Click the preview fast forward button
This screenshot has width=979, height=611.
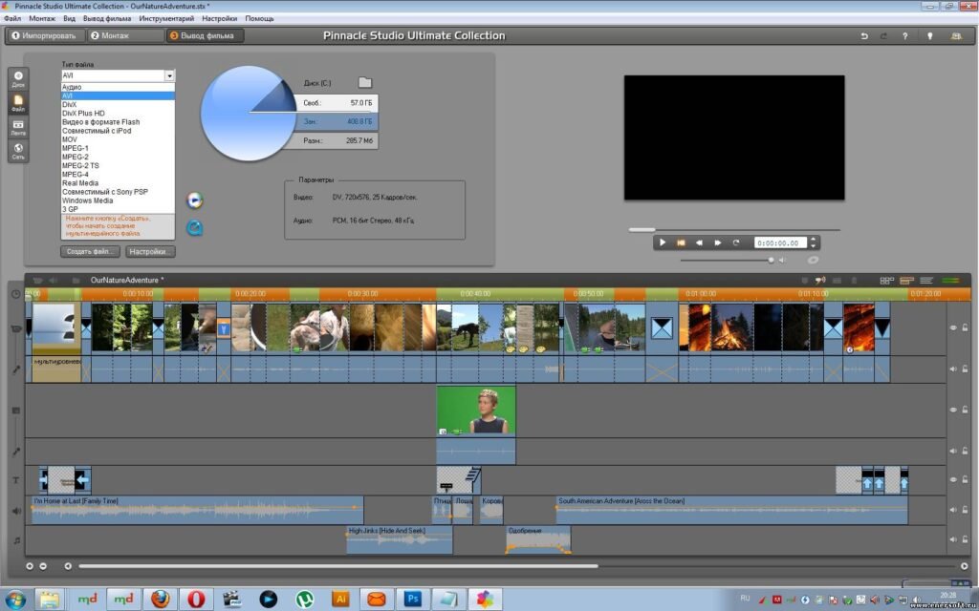[717, 242]
